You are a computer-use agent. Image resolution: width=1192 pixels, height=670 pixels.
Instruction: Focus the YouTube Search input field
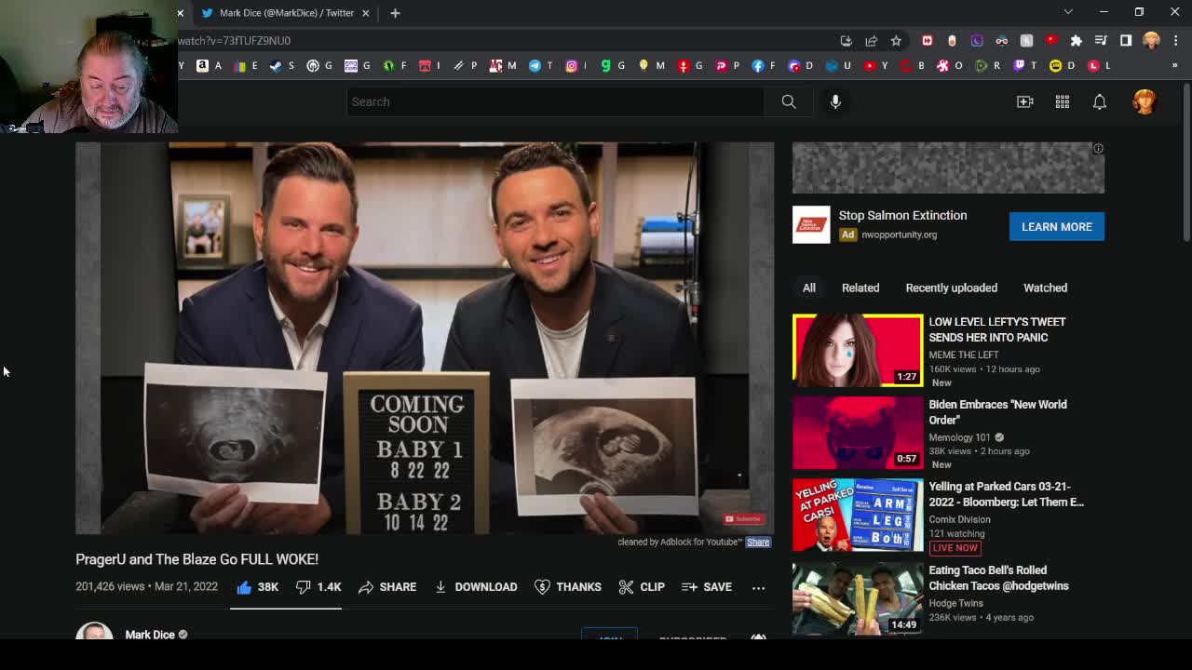tap(555, 101)
